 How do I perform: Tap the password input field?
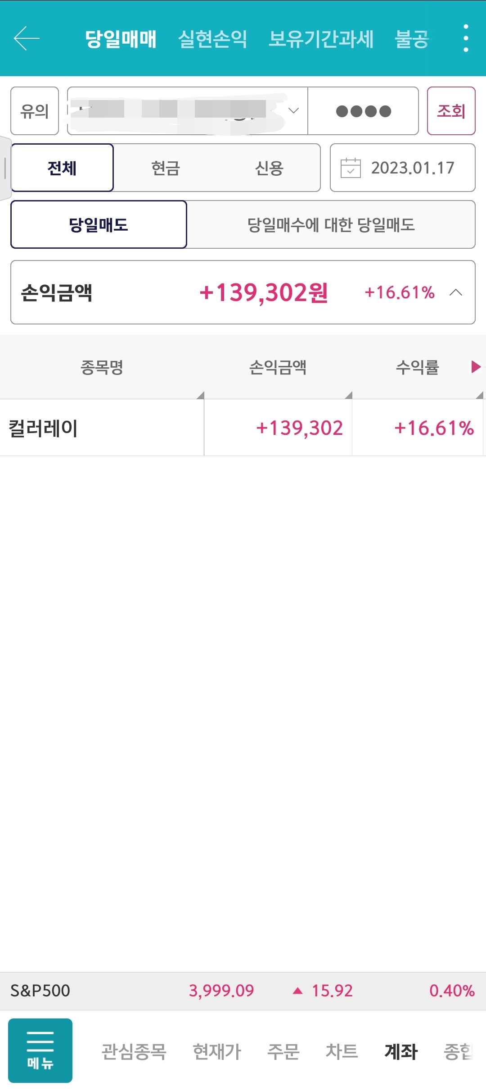pos(363,111)
